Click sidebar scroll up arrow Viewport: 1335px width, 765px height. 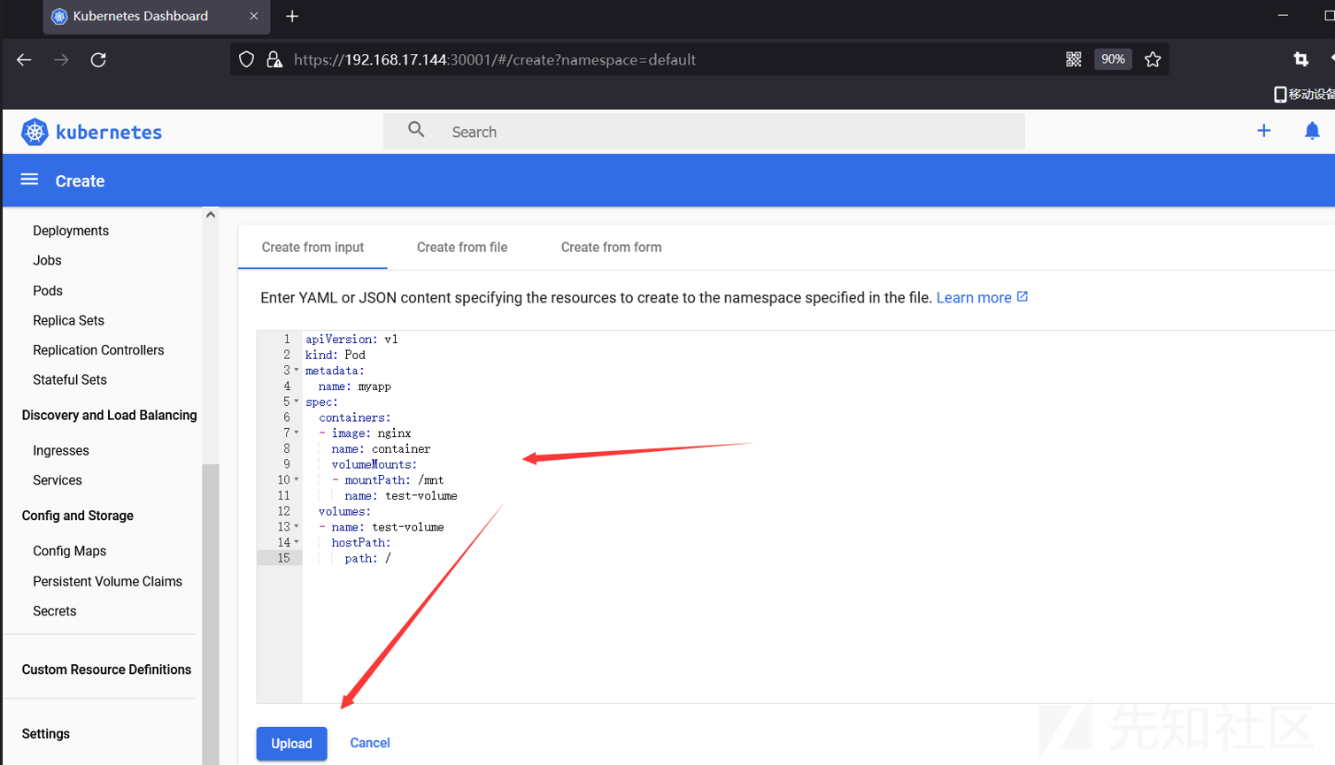211,215
